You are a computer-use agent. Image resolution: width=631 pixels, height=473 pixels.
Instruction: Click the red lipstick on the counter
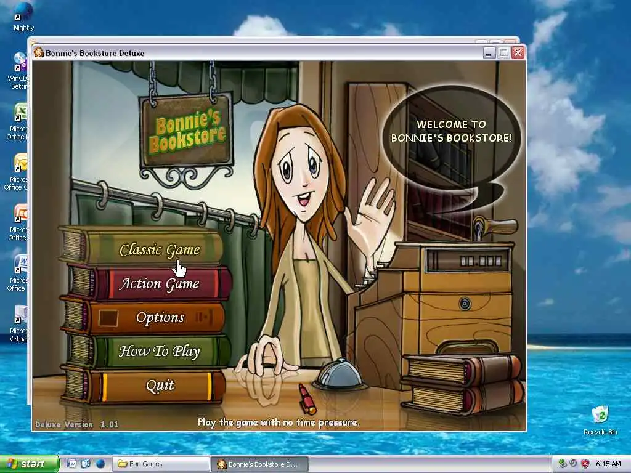pos(307,398)
